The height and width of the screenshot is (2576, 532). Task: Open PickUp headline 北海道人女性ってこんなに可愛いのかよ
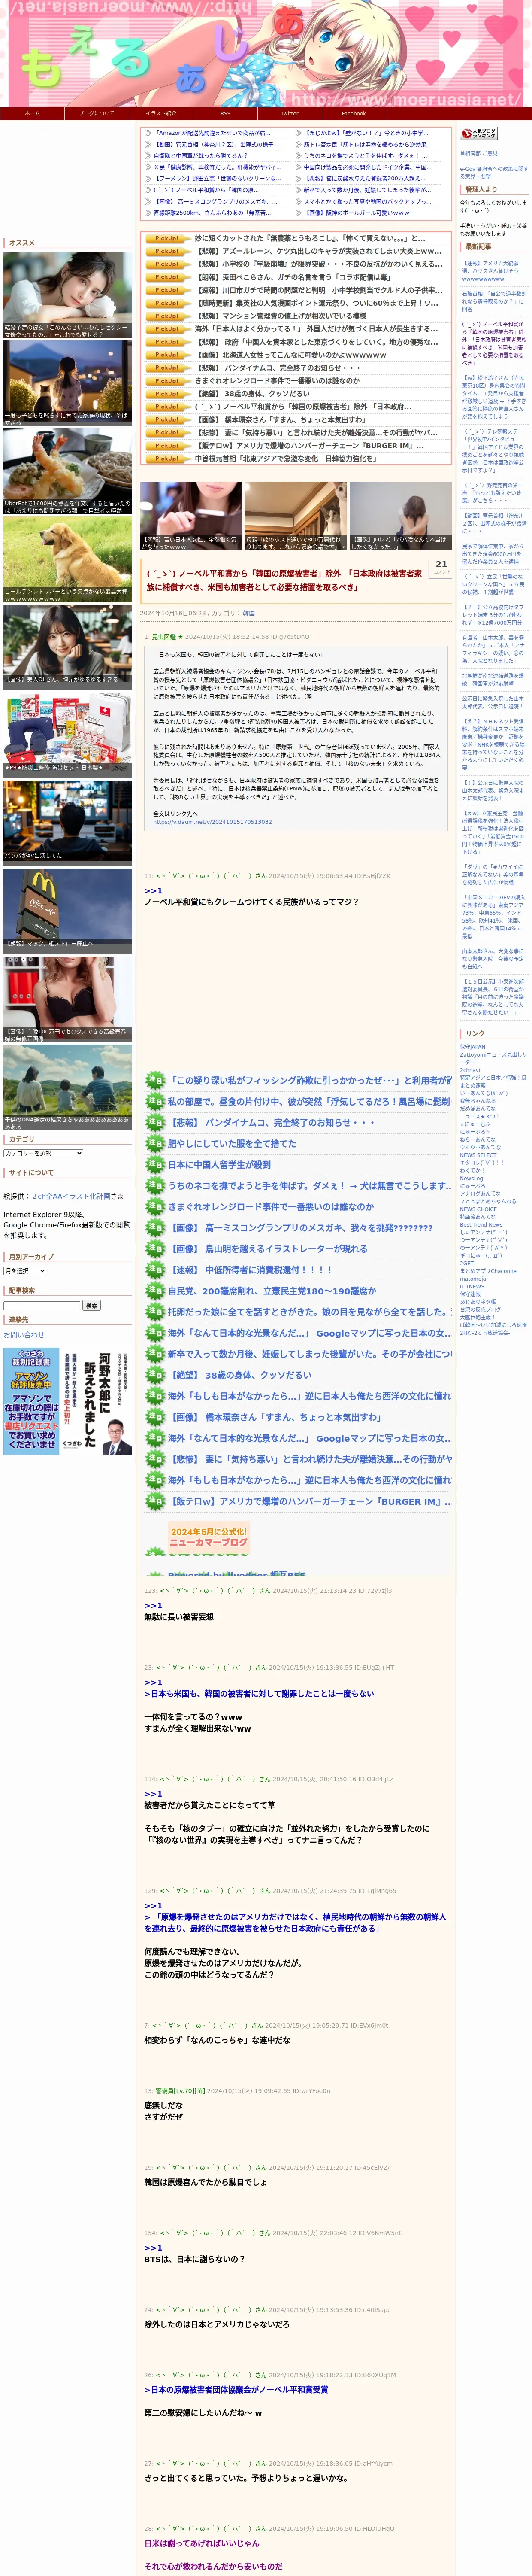290,355
